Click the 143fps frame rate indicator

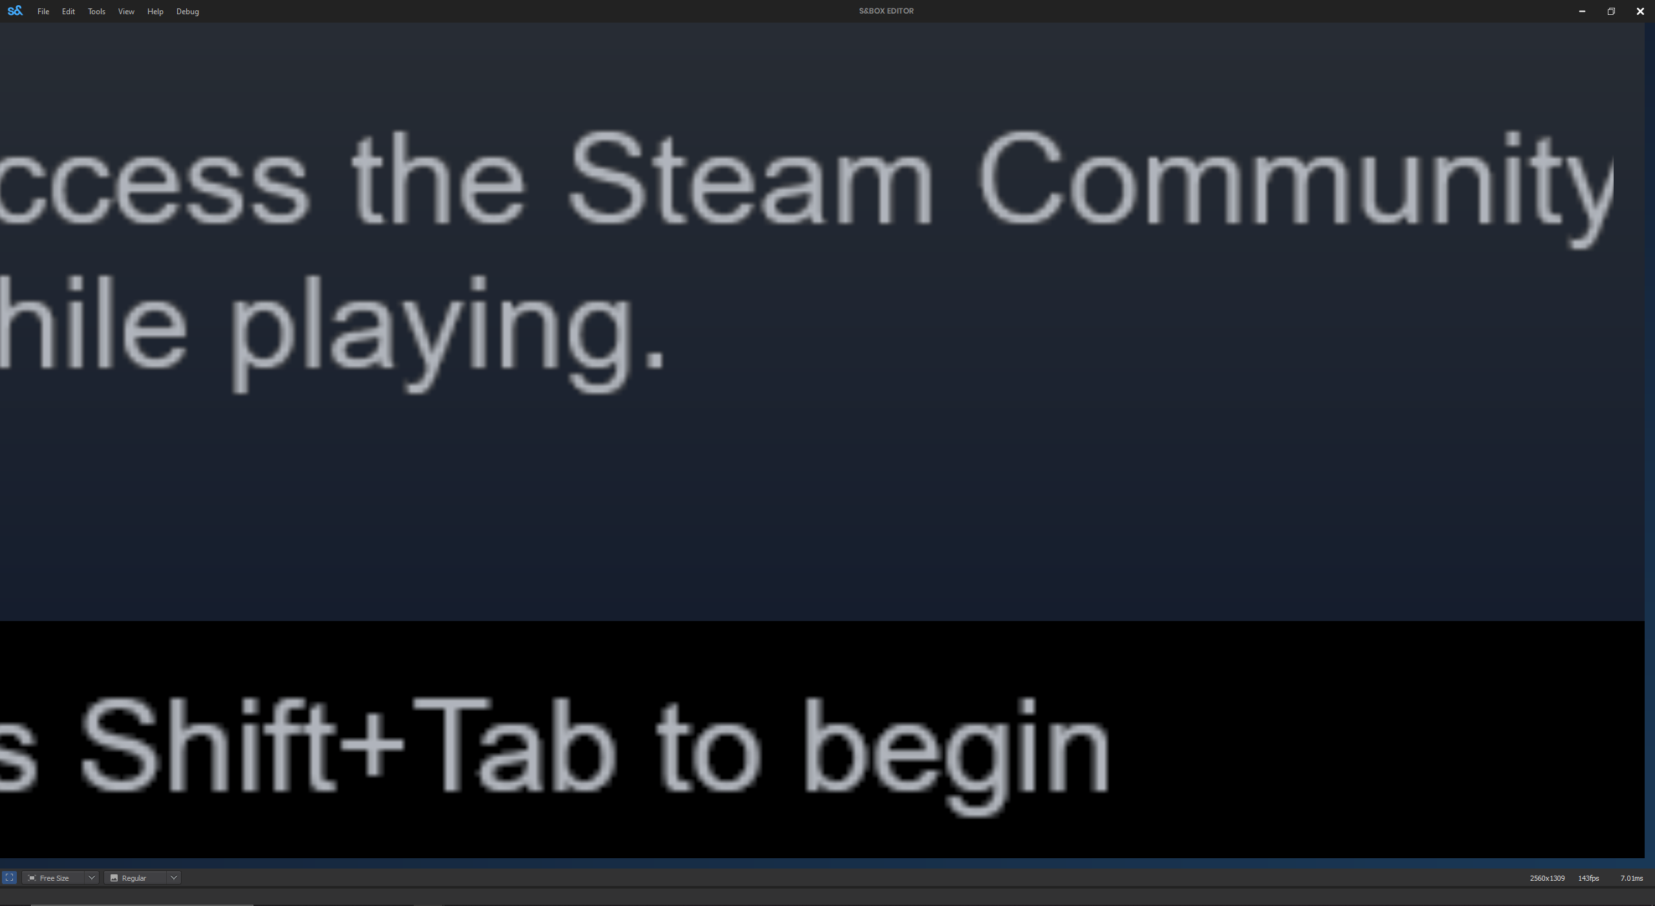tap(1588, 878)
